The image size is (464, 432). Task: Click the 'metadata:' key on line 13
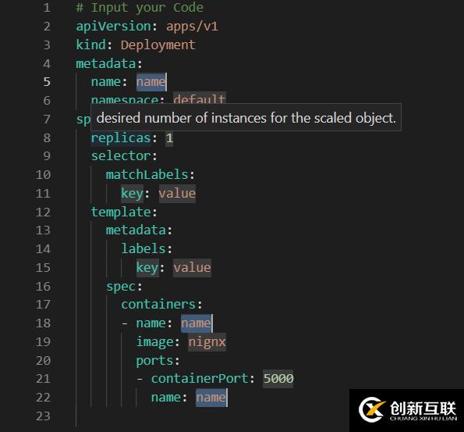click(139, 230)
